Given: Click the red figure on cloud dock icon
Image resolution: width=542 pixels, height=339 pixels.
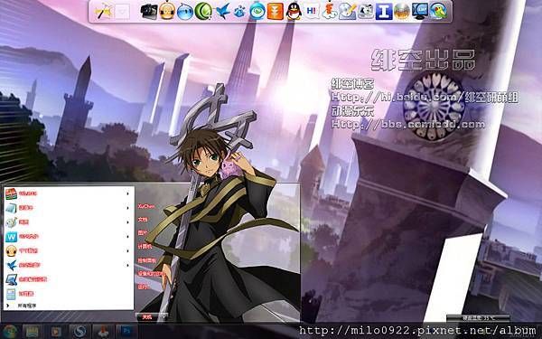Looking at the screenshot, I should click(x=330, y=11).
